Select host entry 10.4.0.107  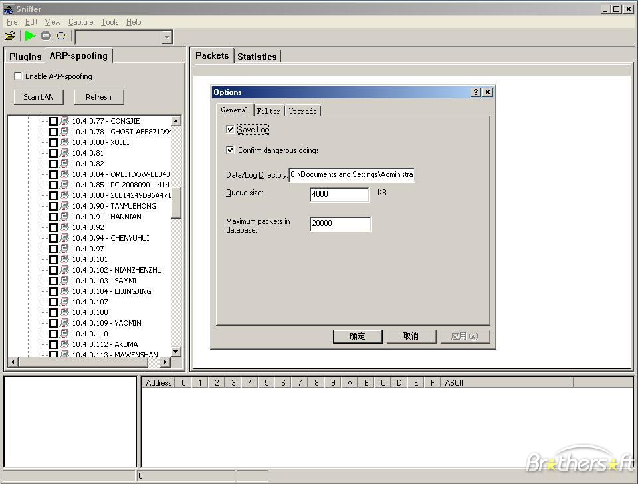click(x=90, y=302)
